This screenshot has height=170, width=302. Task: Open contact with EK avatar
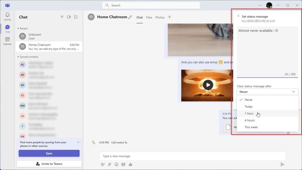coord(22,85)
